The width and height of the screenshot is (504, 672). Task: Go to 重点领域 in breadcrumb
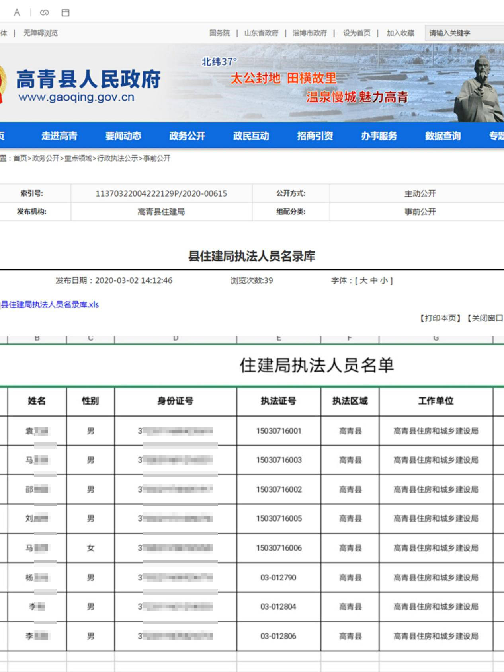click(78, 158)
